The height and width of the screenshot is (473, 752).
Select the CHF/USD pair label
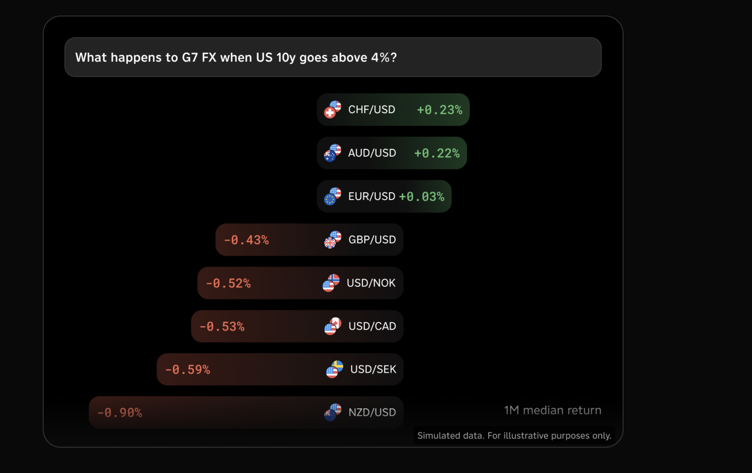point(372,110)
